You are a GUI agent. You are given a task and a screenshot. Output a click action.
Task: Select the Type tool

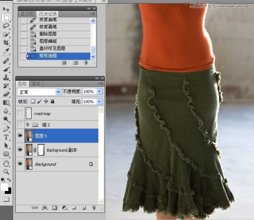pos(6,137)
